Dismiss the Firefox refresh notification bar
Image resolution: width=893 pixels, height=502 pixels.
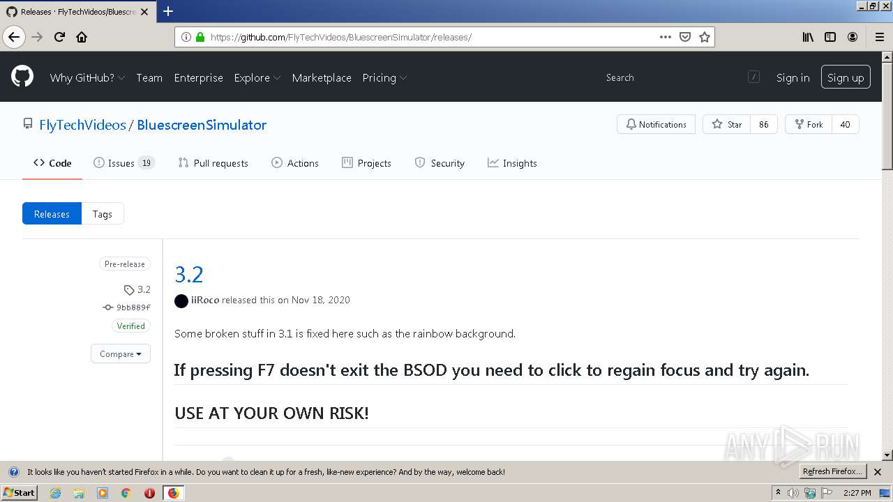878,472
